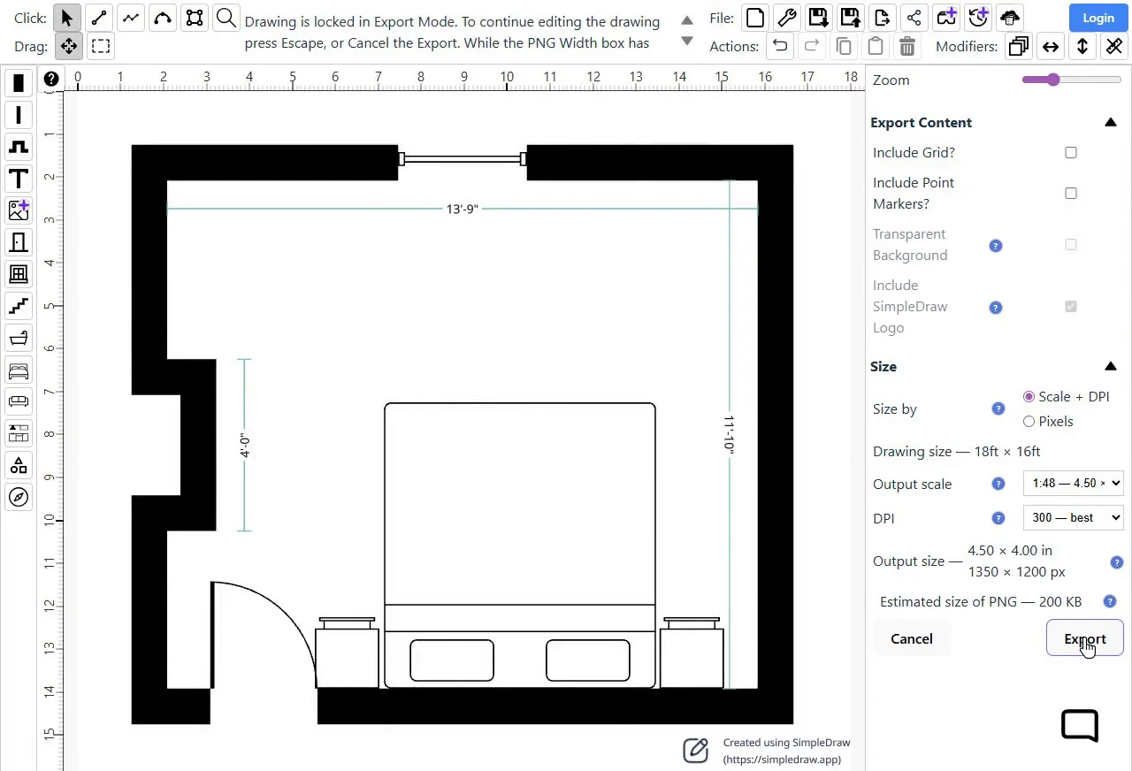Collapse the Export Content section
This screenshot has width=1132, height=771.
point(1111,123)
